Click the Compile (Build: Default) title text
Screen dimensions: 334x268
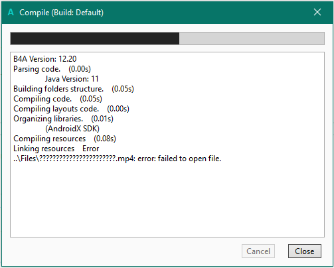[x=61, y=13]
